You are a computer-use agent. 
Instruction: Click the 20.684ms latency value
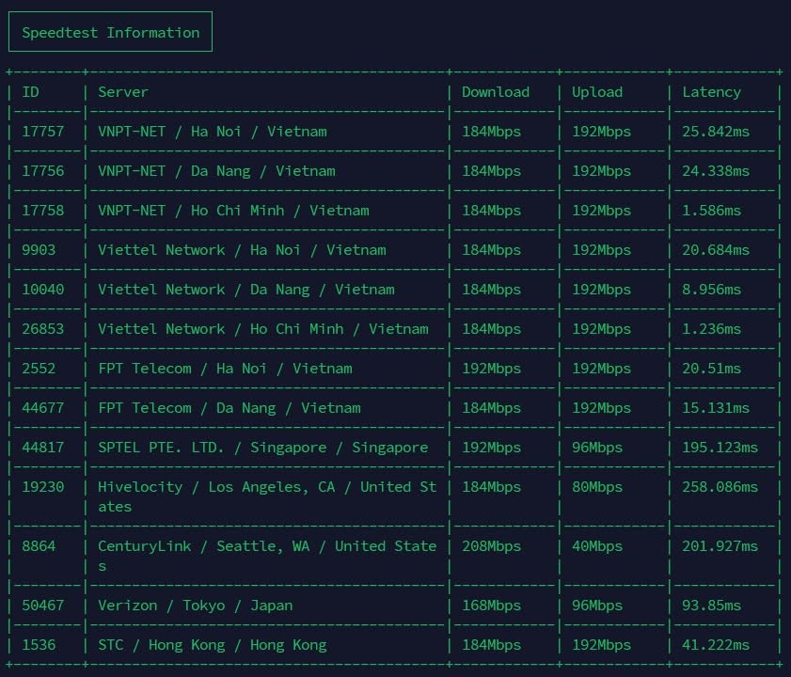coord(716,250)
